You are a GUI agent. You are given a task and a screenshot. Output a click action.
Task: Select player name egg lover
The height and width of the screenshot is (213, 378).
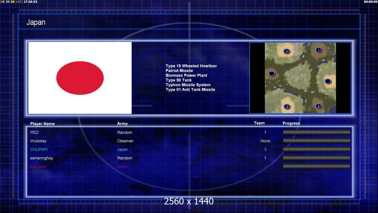[38, 166]
